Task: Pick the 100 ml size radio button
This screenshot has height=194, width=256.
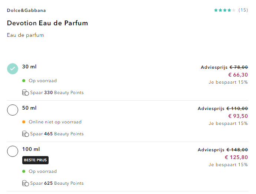Action: (x=13, y=151)
